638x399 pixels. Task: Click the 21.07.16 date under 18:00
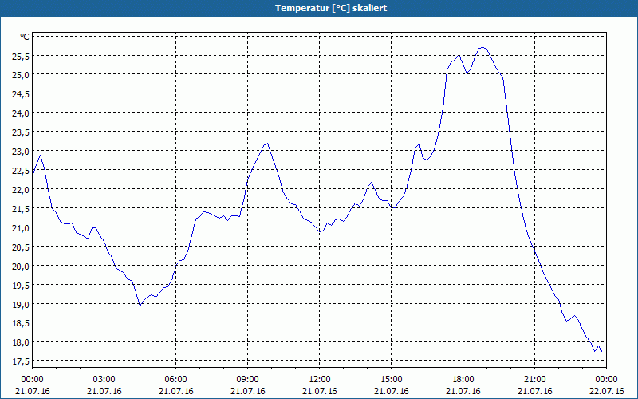coord(463,391)
